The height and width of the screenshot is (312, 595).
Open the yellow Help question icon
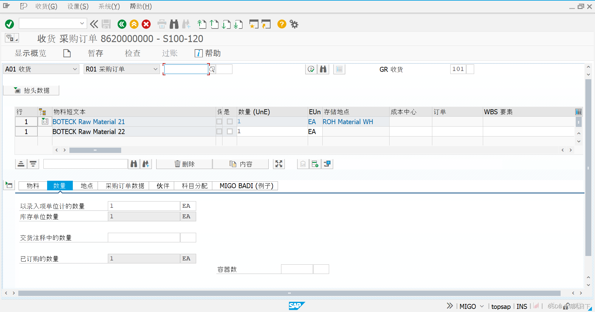282,24
